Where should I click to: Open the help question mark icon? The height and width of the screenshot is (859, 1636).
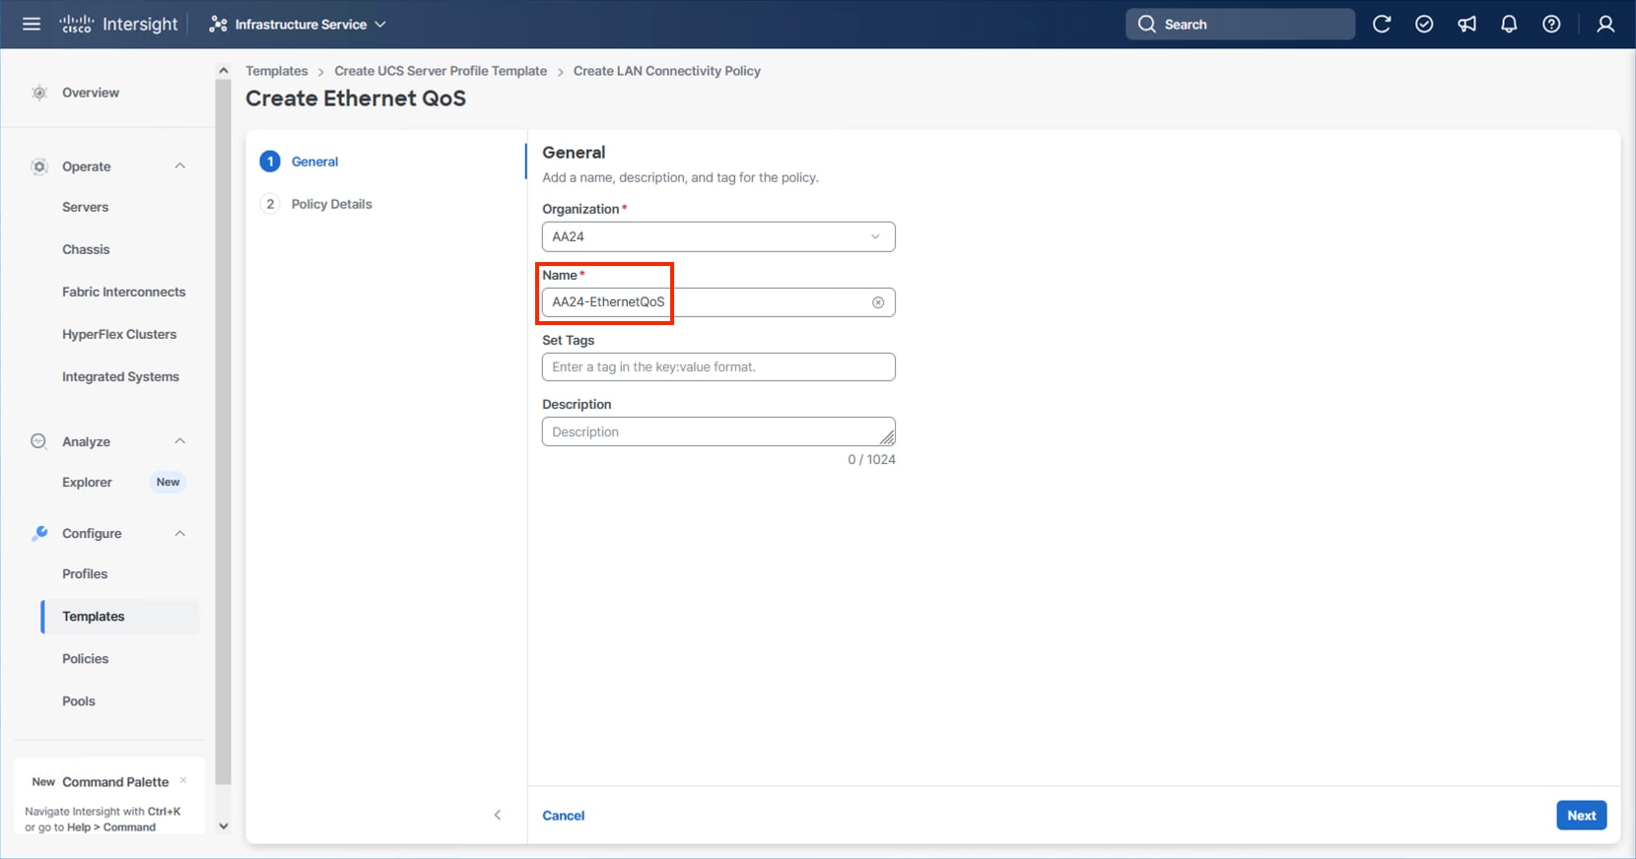pyautogui.click(x=1551, y=25)
